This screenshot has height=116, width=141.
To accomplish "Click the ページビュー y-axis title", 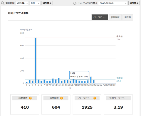I will (x=26, y=30).
